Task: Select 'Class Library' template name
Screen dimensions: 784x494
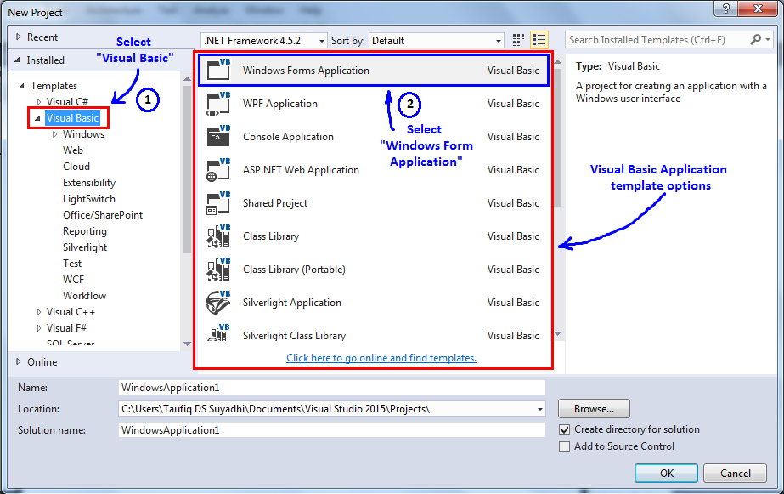Action: pos(271,236)
